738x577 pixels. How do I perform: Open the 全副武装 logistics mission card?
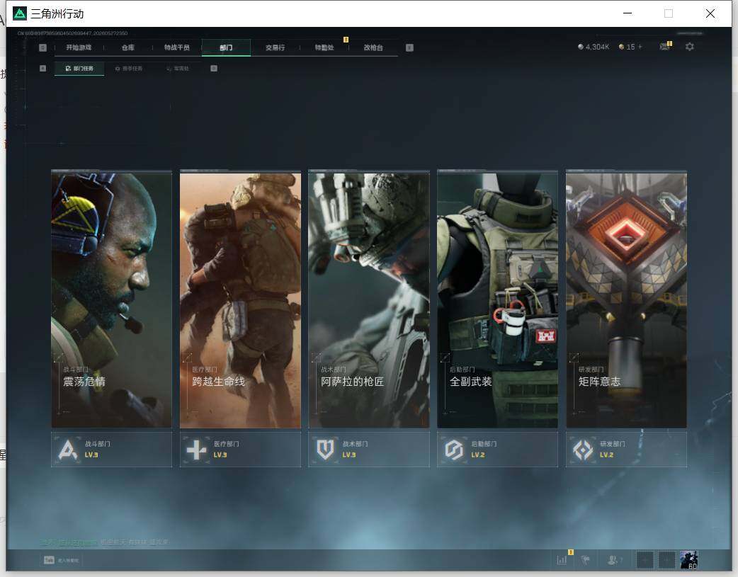[x=497, y=299]
